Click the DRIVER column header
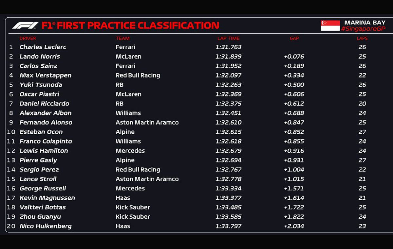Image resolution: width=393 pixels, height=249 pixels. coord(28,38)
